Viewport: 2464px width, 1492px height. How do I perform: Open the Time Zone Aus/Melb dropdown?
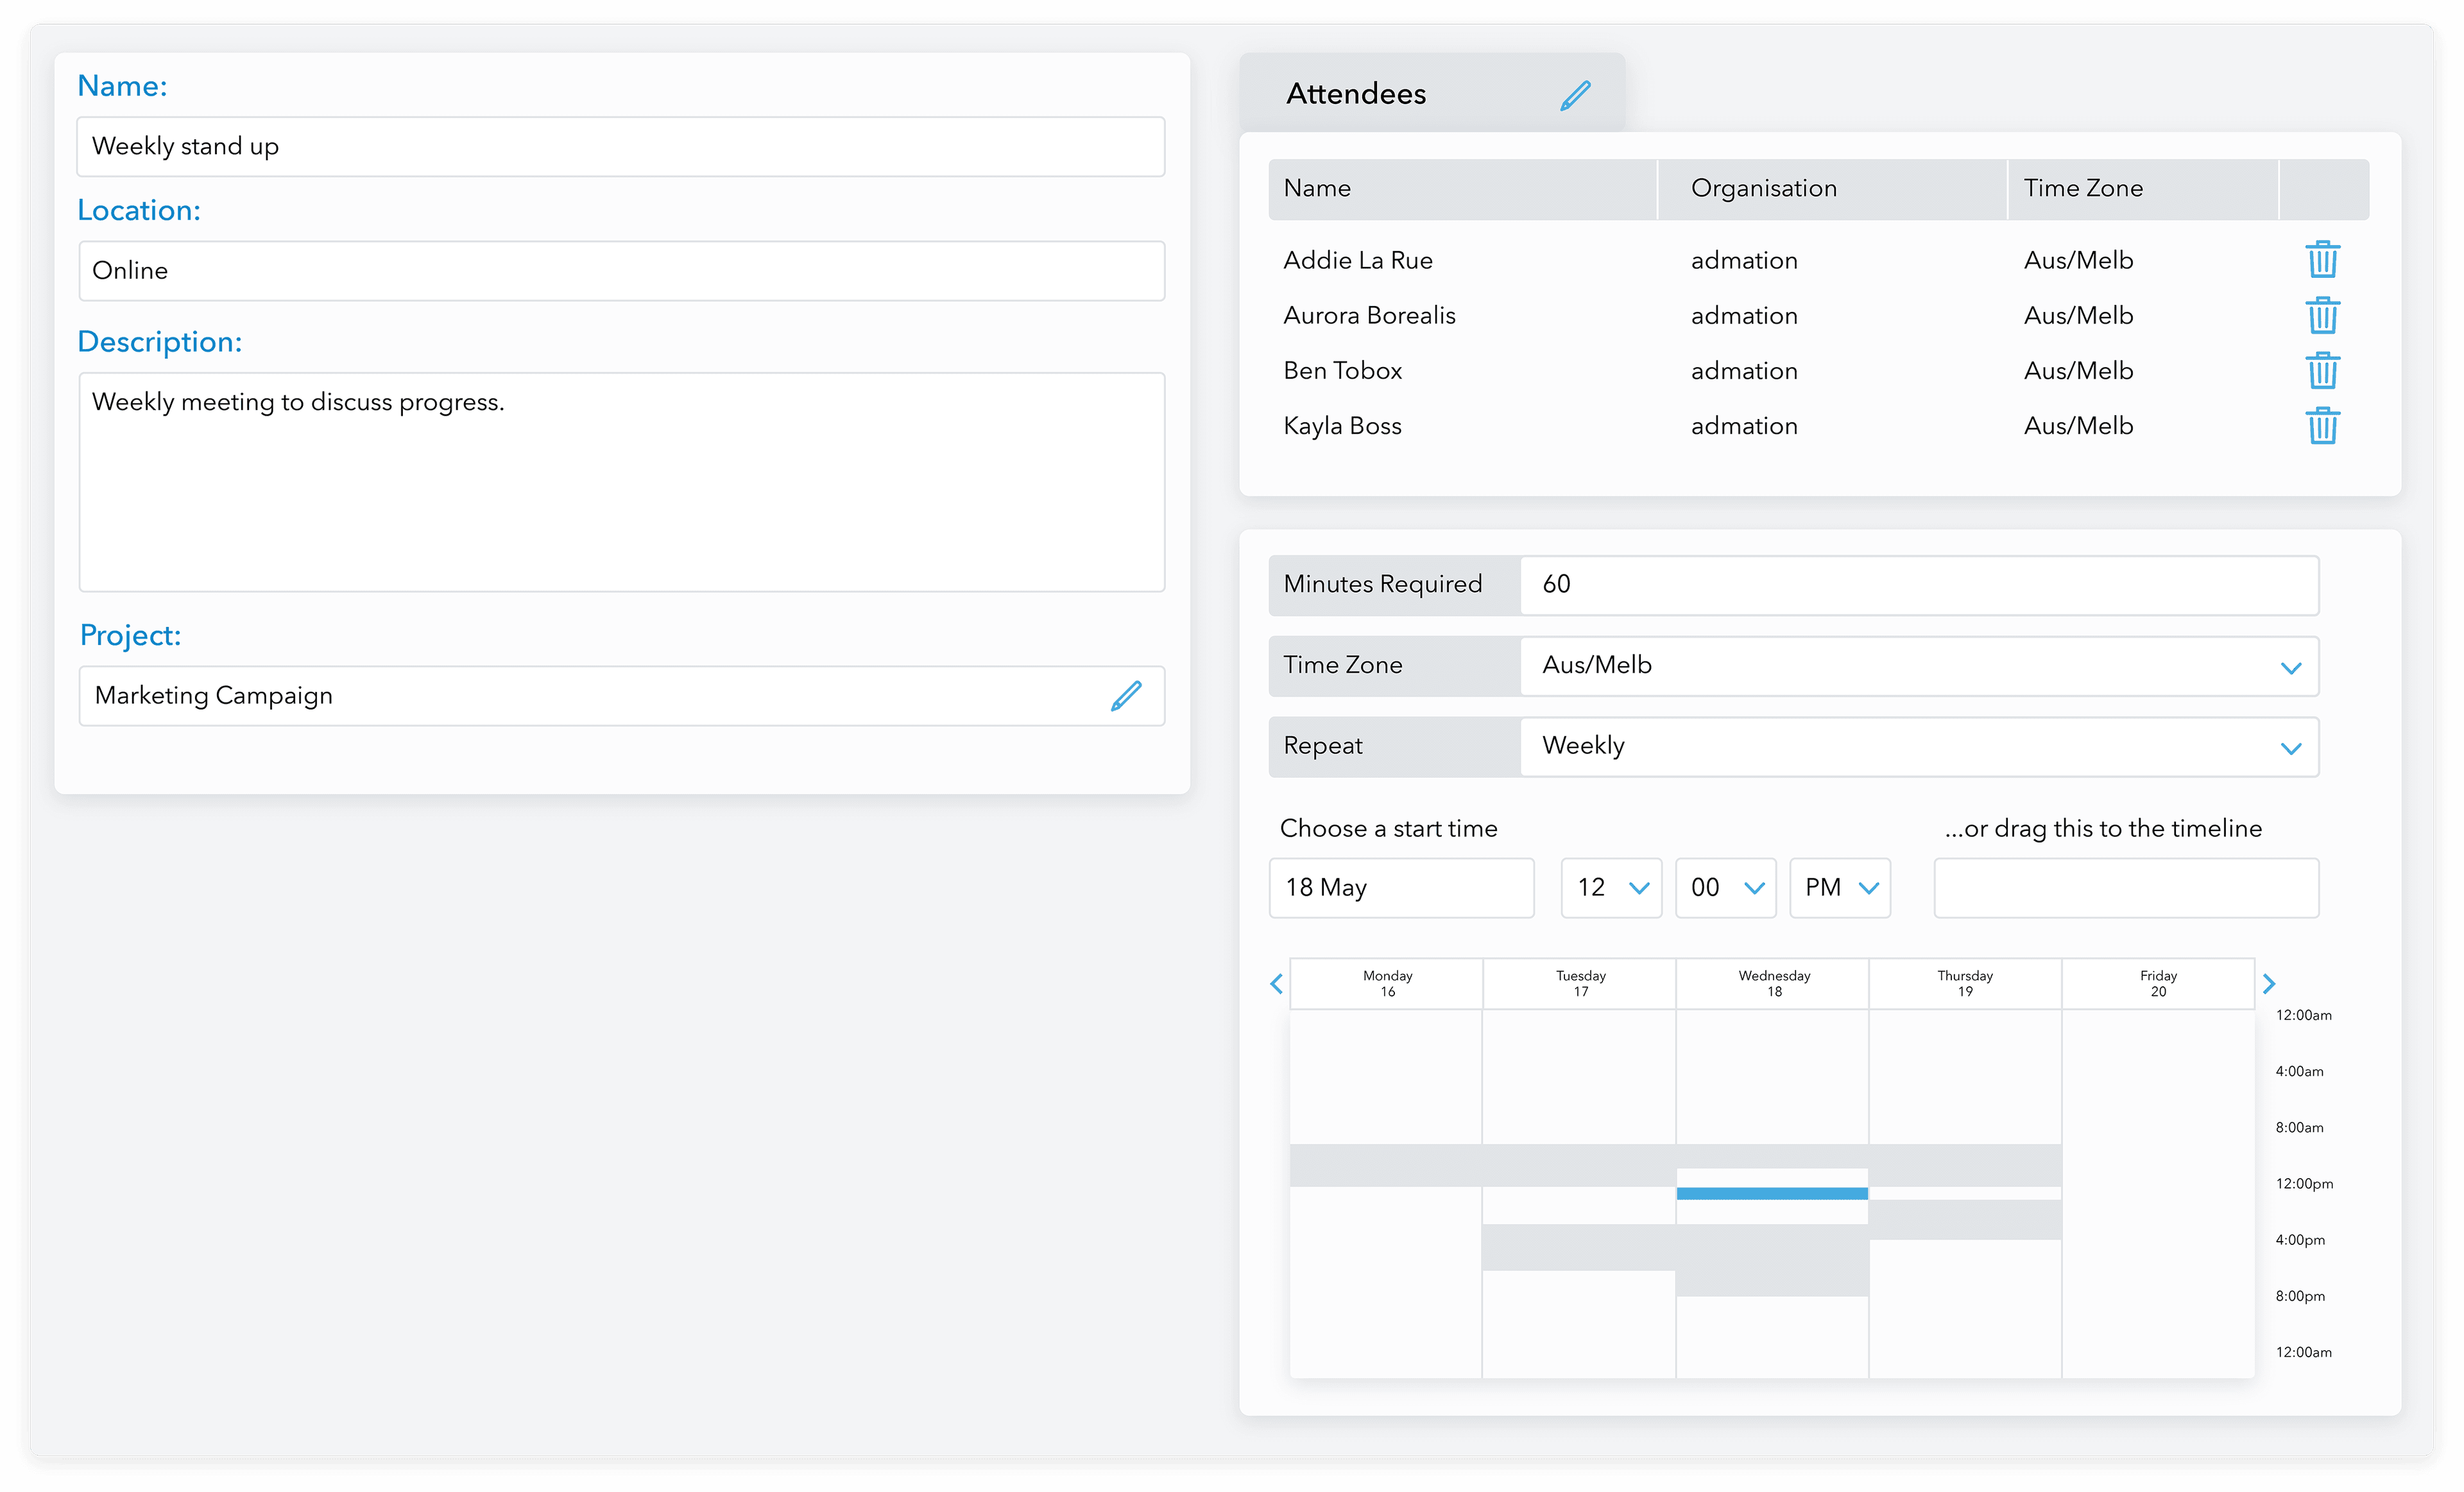click(1918, 666)
